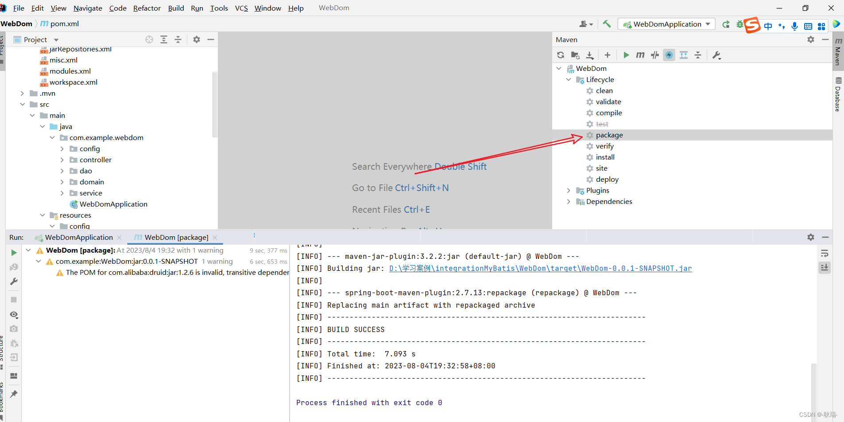Toggle Maven offline mode
Viewport: 844px width, 422px height.
pyautogui.click(x=655, y=55)
